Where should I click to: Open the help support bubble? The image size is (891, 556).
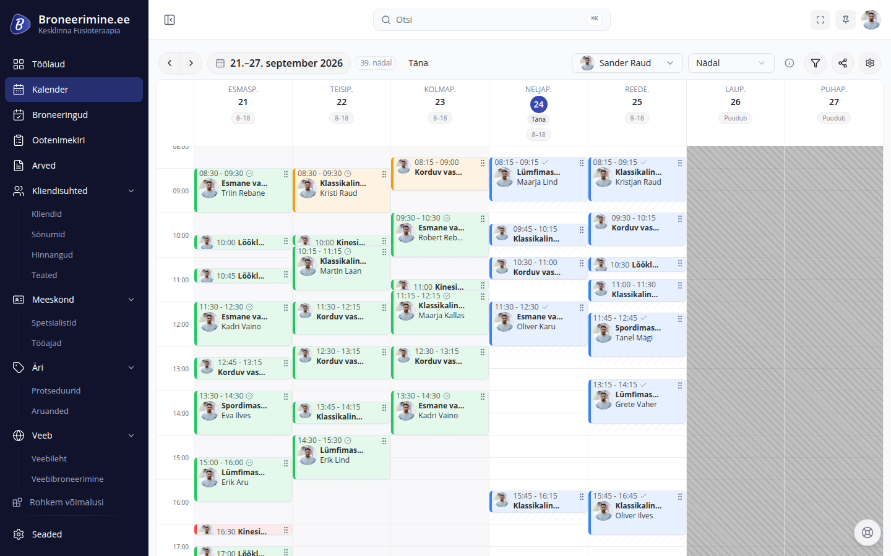(867, 533)
